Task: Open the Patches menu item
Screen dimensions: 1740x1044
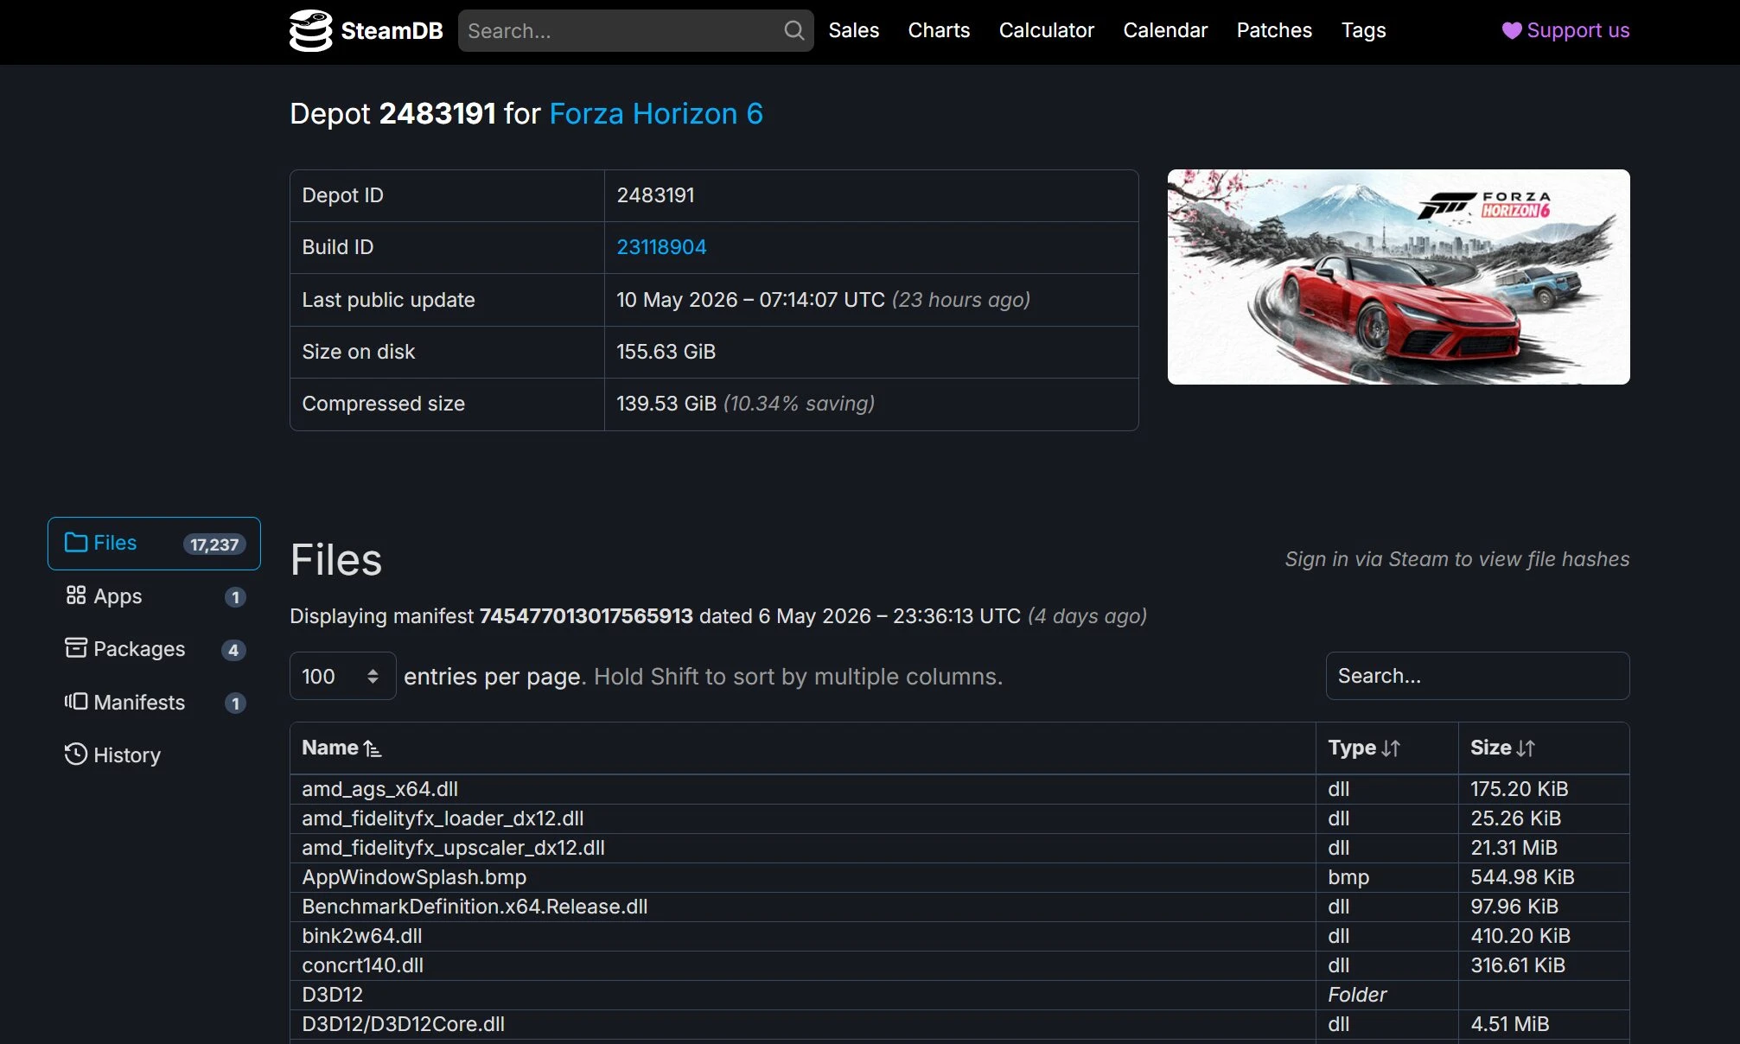Action: [1274, 31]
